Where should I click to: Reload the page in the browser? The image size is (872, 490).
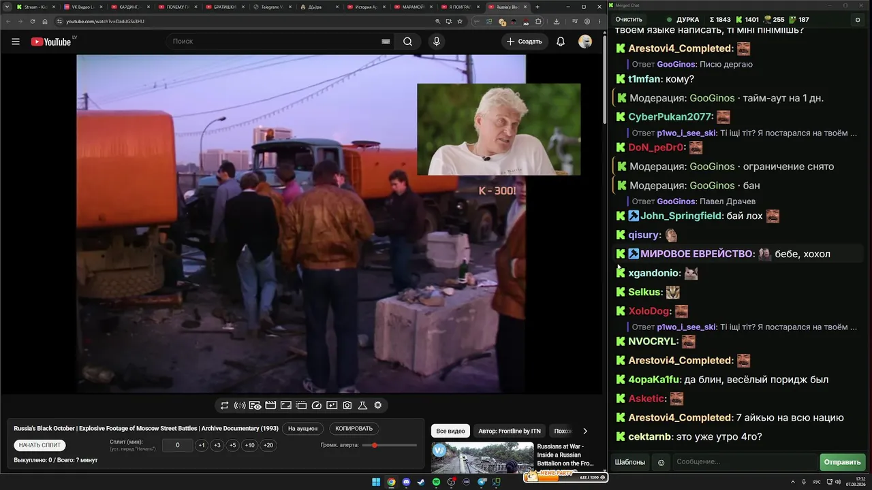(x=33, y=21)
